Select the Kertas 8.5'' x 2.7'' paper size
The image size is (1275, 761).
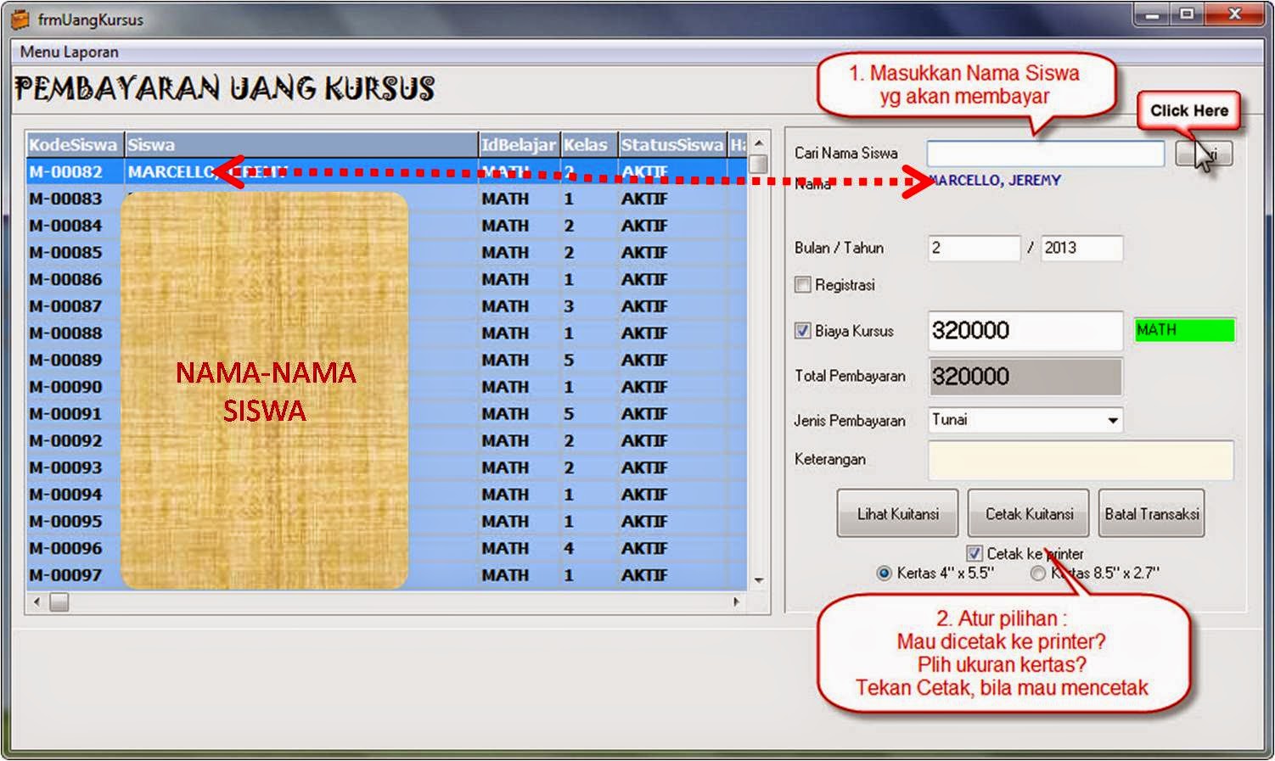[x=1037, y=574]
